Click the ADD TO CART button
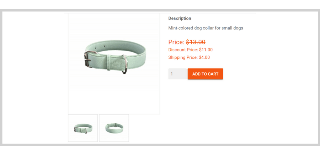This screenshot has height=164, width=320. (x=205, y=74)
